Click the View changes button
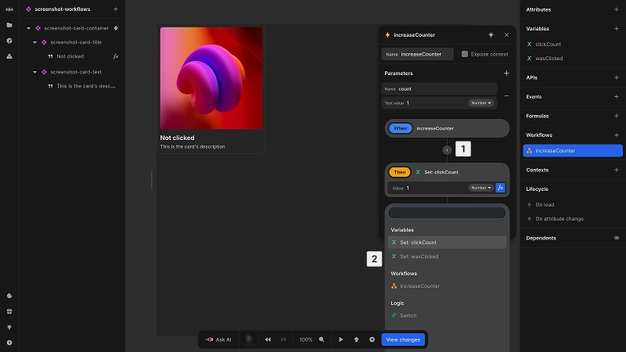 [403, 339]
